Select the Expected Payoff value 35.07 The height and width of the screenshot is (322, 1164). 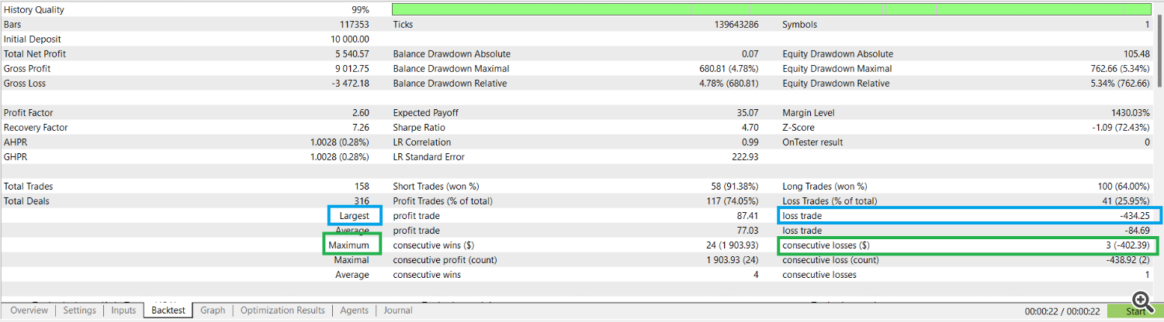748,113
